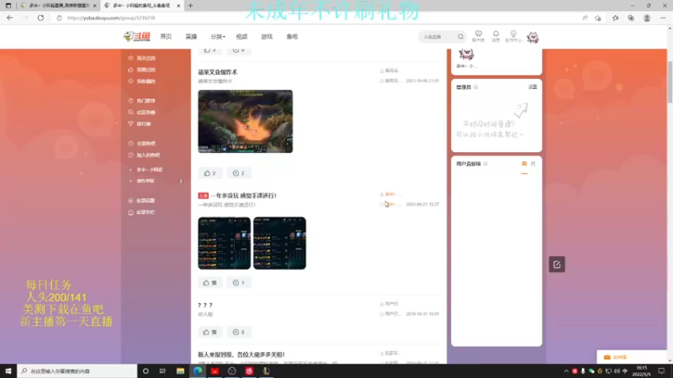Image resolution: width=673 pixels, height=378 pixels.
Task: Open host author name on 一年多没玩 post
Action: (392, 194)
